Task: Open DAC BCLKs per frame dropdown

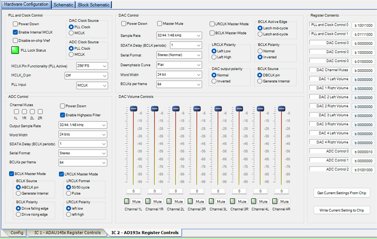Action: coord(179,84)
